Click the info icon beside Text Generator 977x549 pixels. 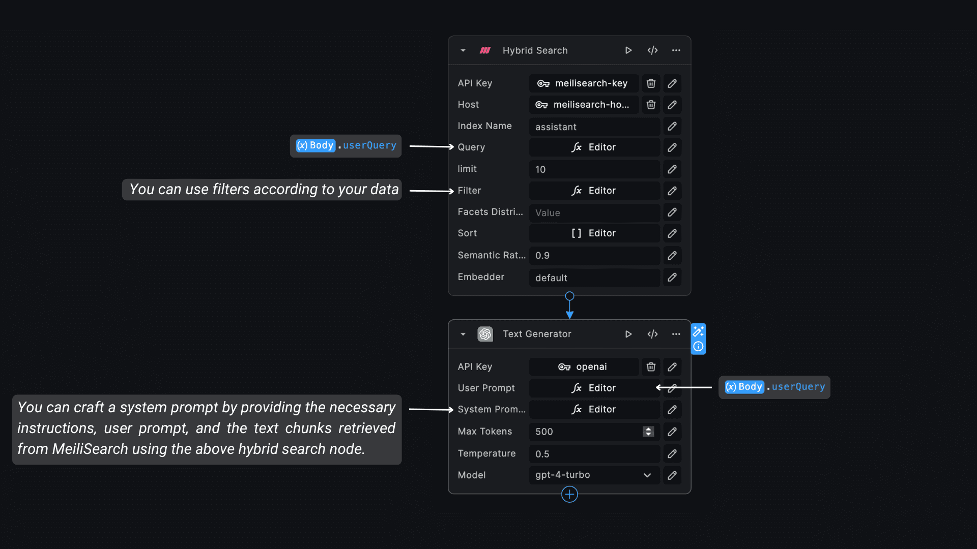pyautogui.click(x=698, y=347)
